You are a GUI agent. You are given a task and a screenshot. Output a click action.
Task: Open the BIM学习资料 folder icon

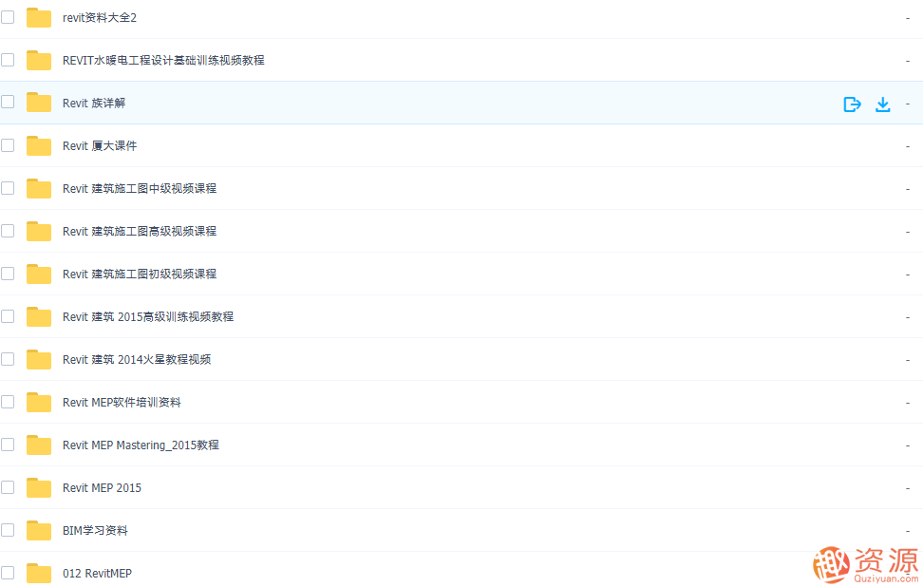[38, 530]
